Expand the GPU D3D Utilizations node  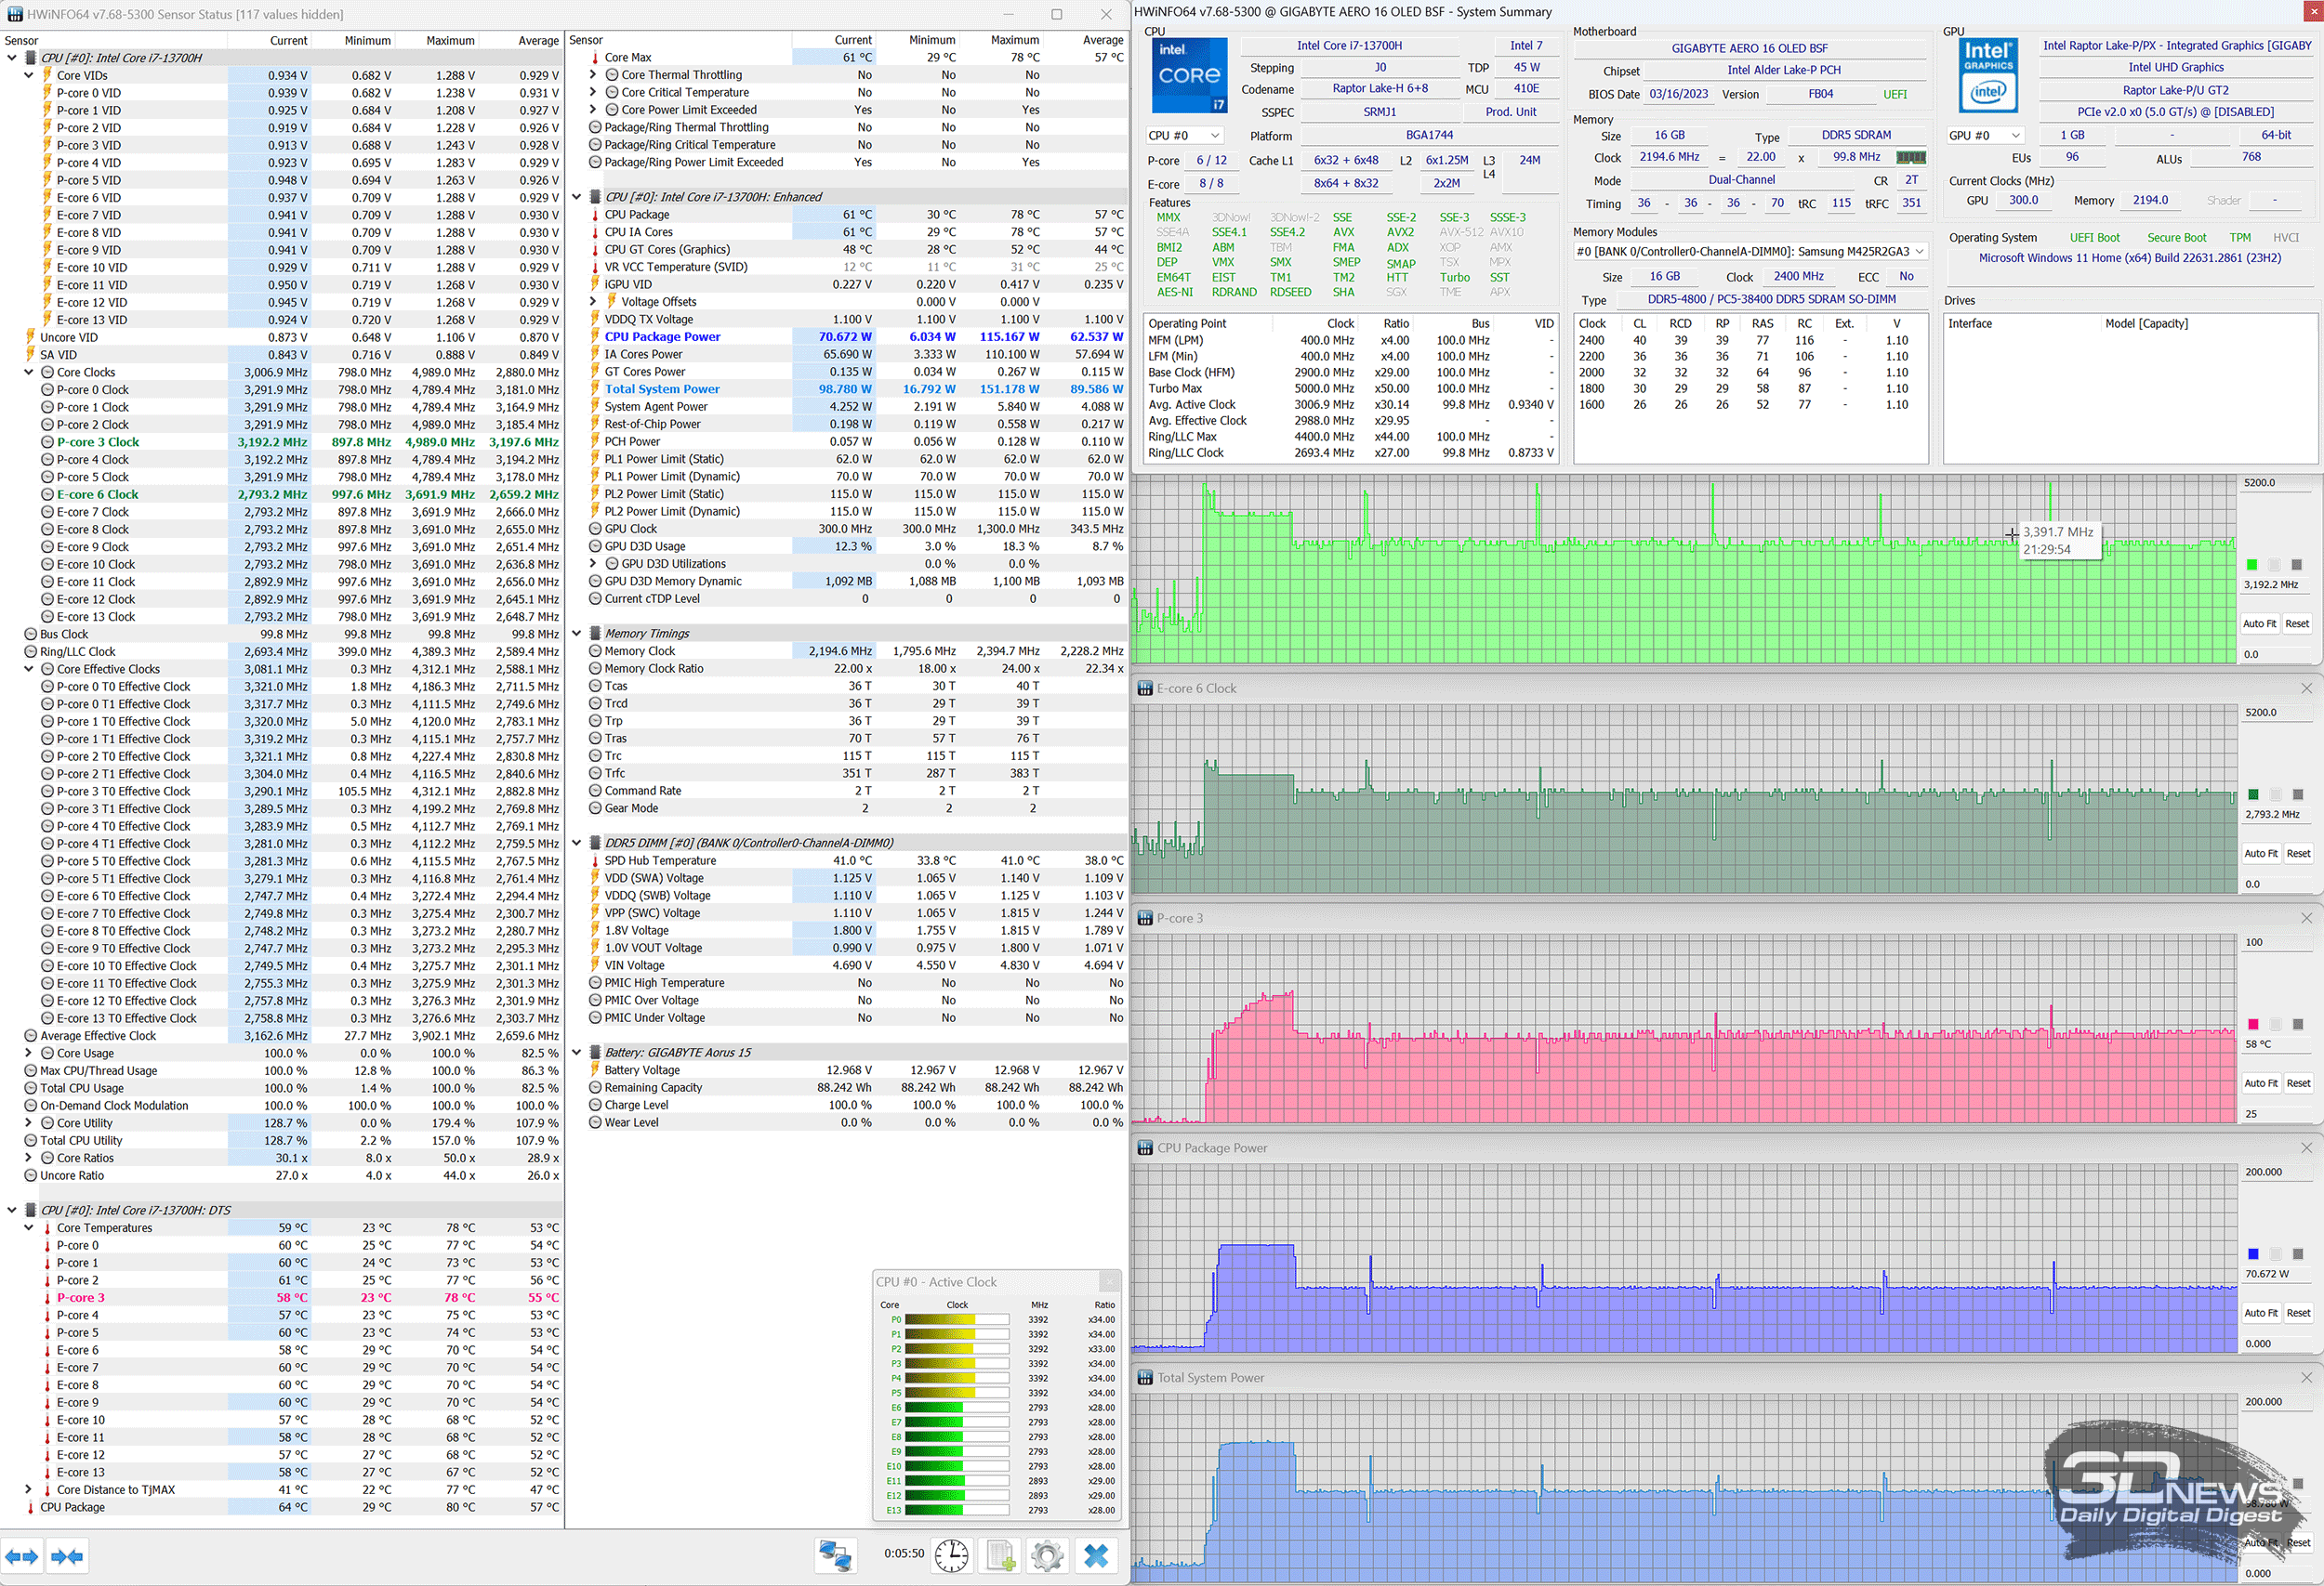tap(593, 564)
